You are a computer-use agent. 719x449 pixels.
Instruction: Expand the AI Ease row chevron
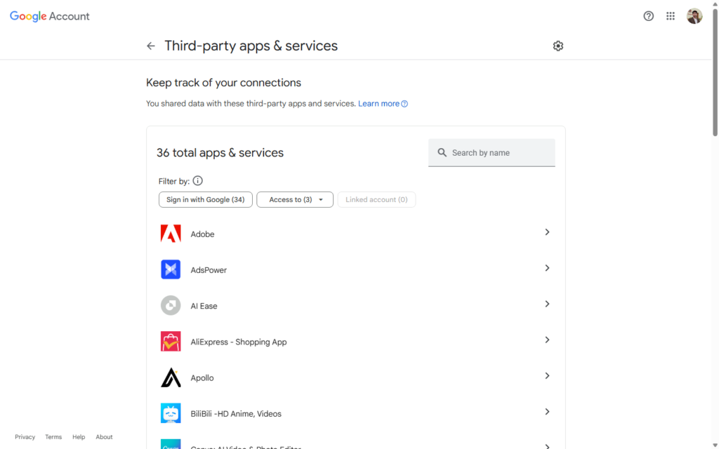point(547,304)
